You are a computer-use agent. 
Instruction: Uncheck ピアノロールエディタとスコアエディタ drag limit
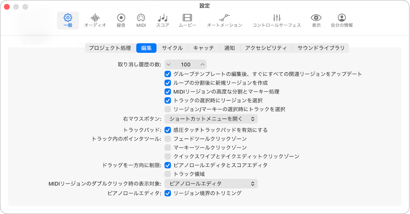point(168,165)
